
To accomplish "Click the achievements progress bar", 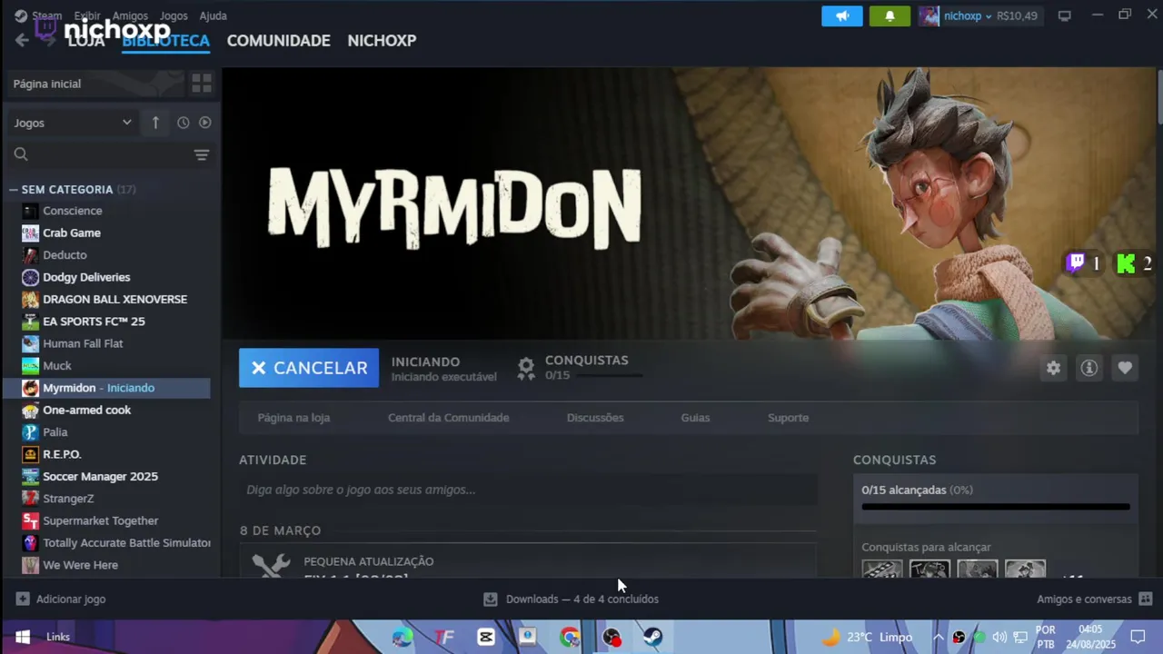I will pos(996,507).
